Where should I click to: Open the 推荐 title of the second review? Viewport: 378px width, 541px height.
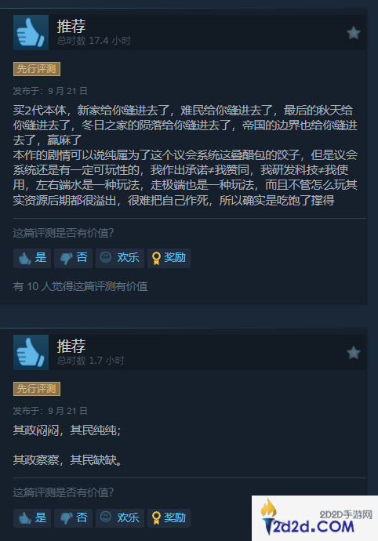coord(71,346)
